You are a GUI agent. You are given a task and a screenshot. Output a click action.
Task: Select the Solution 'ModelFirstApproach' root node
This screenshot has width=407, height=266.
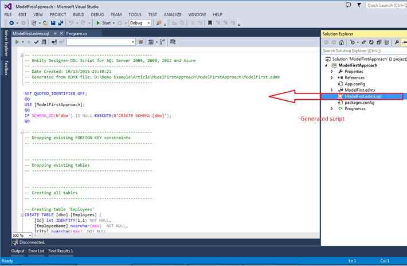tap(367, 59)
